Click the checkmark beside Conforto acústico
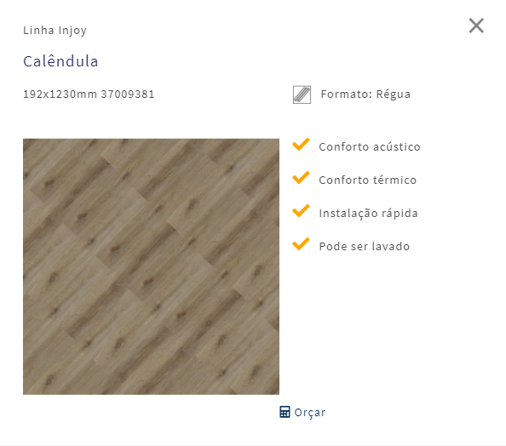The image size is (506, 446). pyautogui.click(x=301, y=145)
